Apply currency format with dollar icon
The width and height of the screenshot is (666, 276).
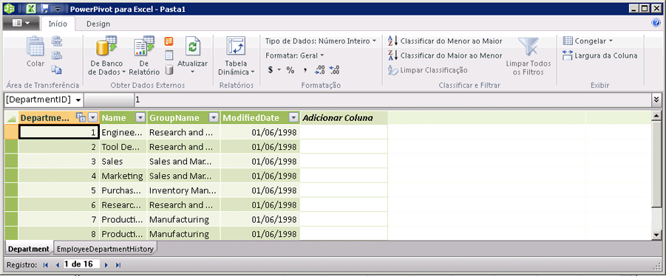click(x=271, y=70)
